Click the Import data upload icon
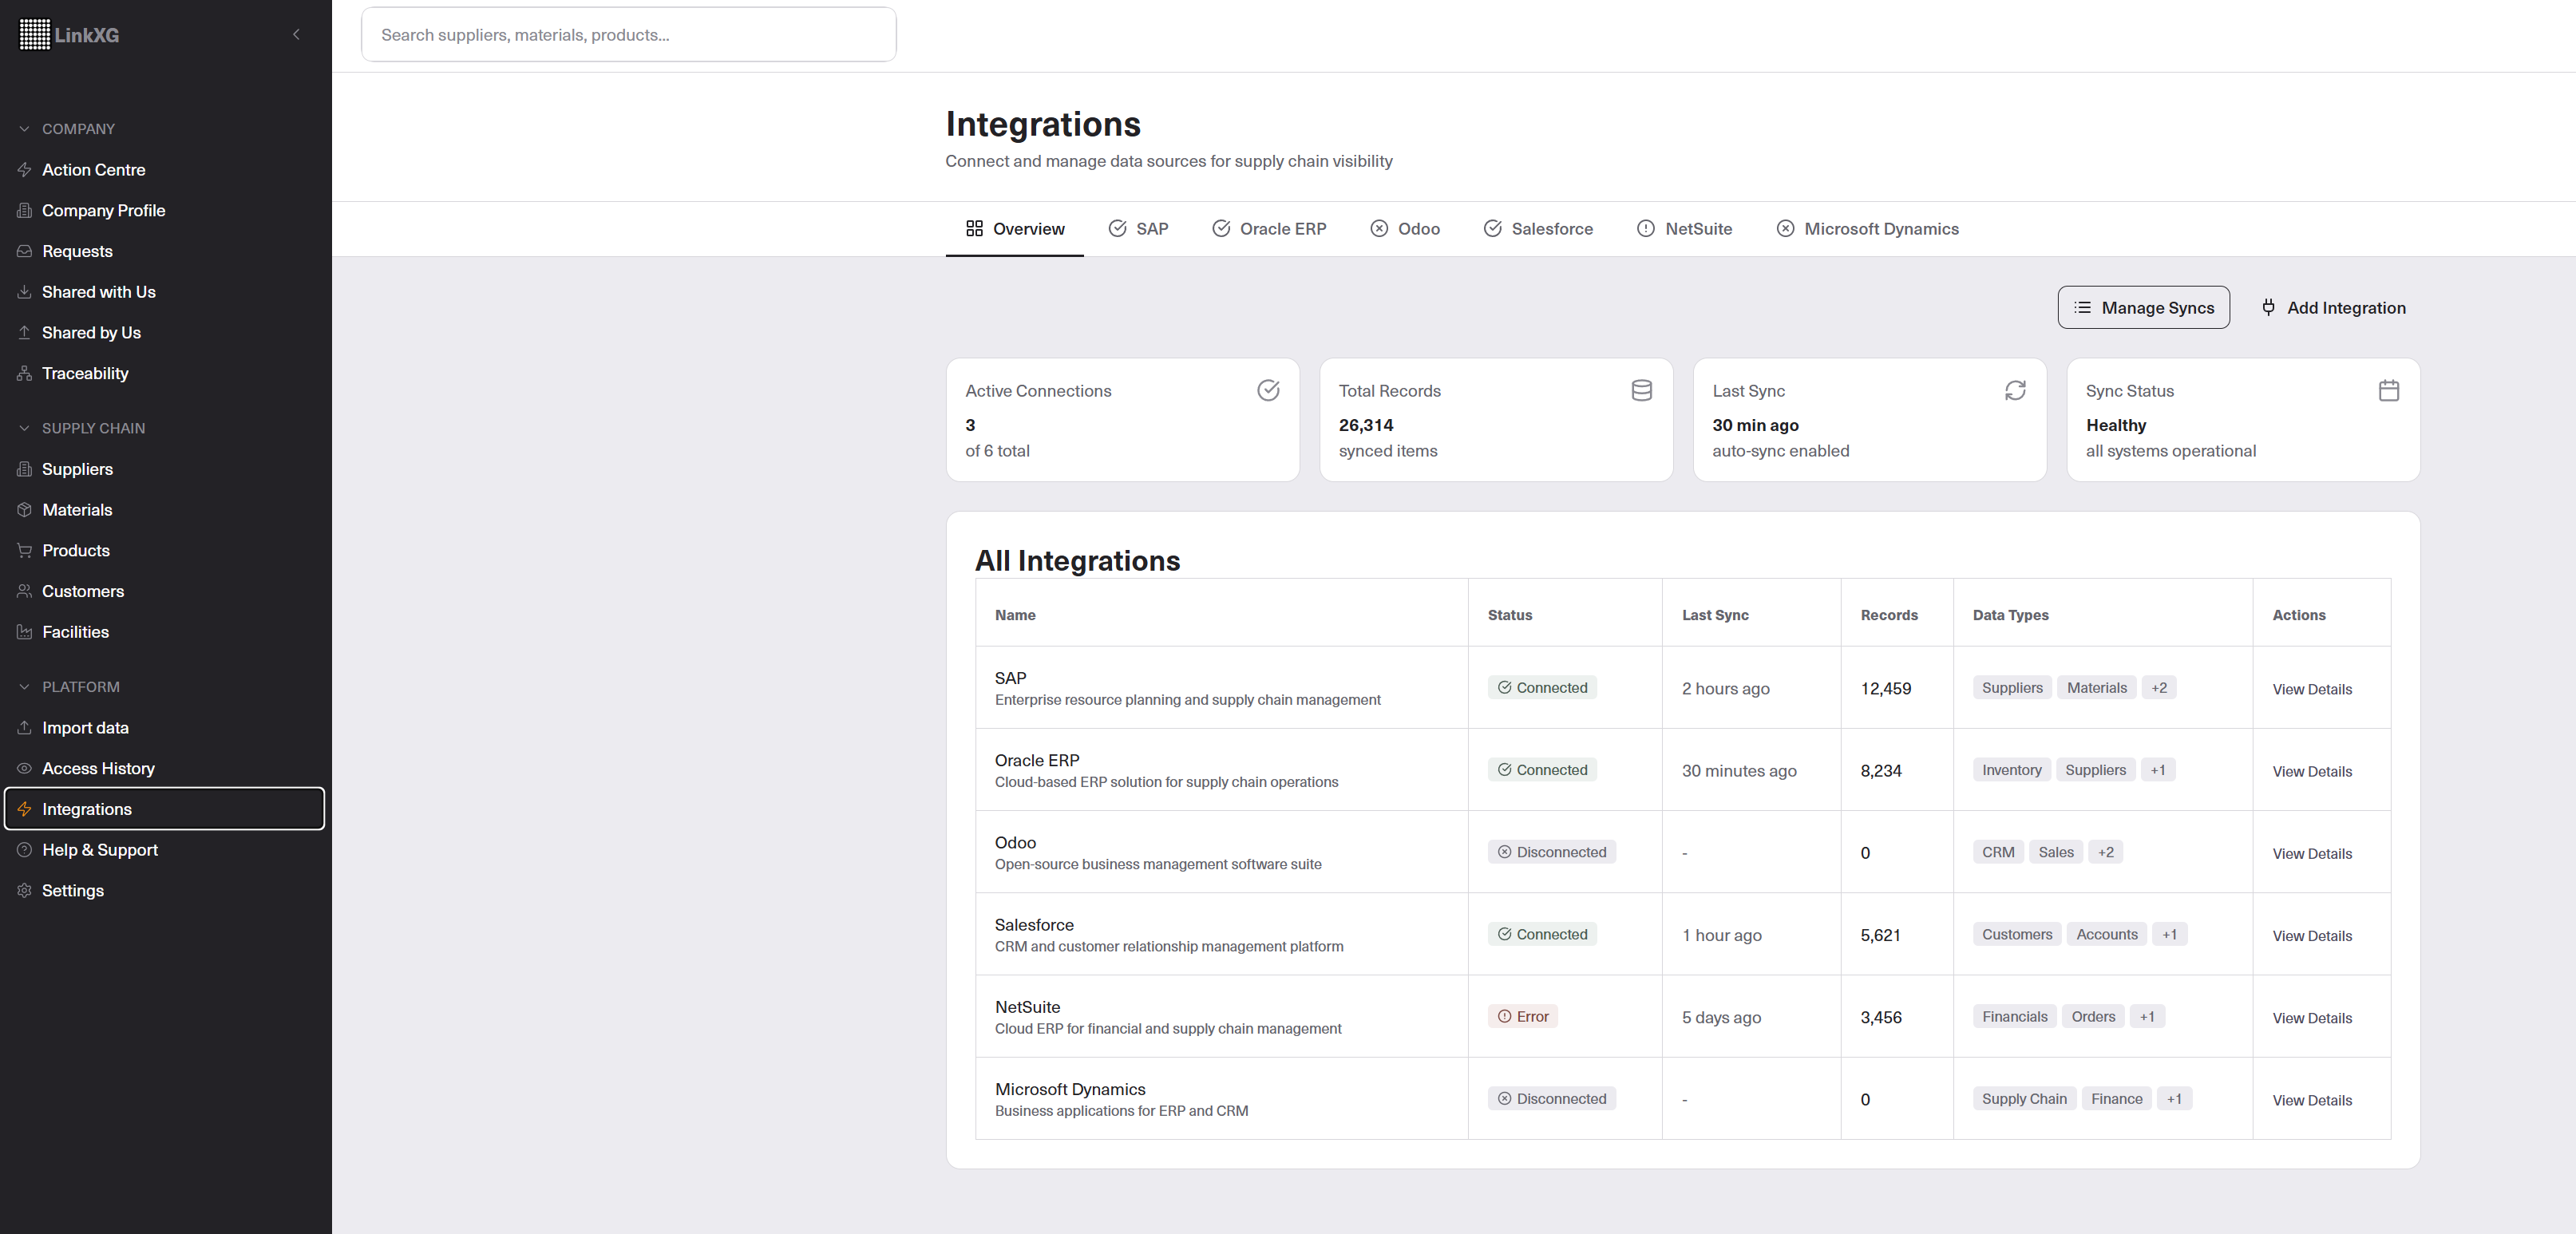 click(x=24, y=728)
